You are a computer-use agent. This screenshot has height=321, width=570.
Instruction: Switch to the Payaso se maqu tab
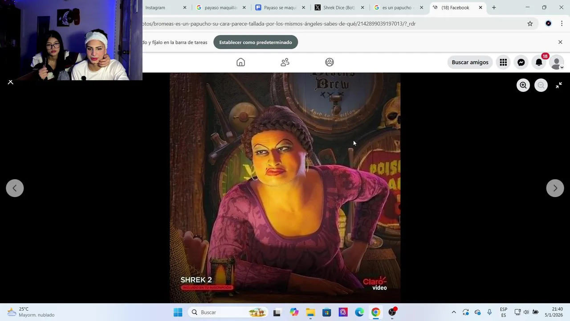click(280, 8)
